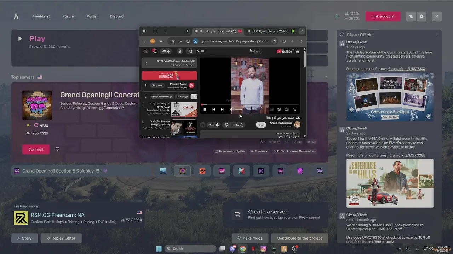Bookmark the page with Chrome star icon
The image size is (453, 254).
coord(173,41)
